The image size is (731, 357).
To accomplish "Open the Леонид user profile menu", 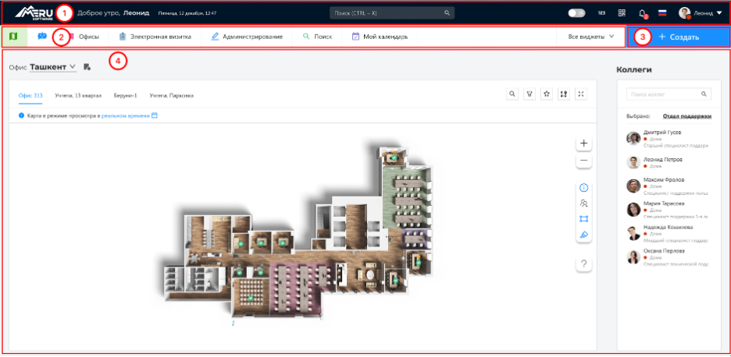I will 701,13.
